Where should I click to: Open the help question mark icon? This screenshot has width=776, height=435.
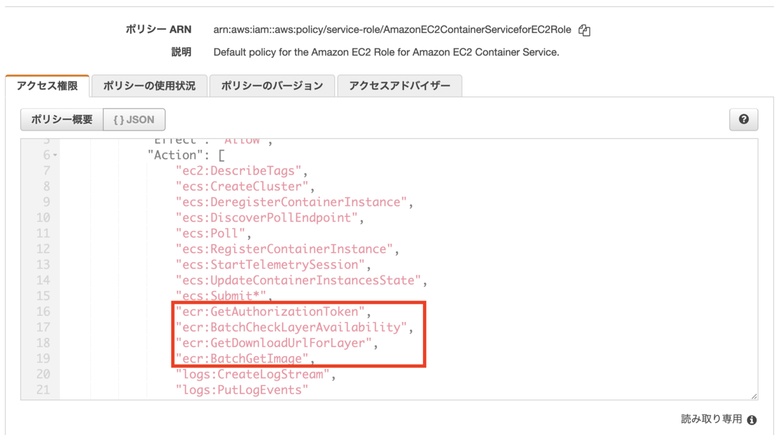744,120
